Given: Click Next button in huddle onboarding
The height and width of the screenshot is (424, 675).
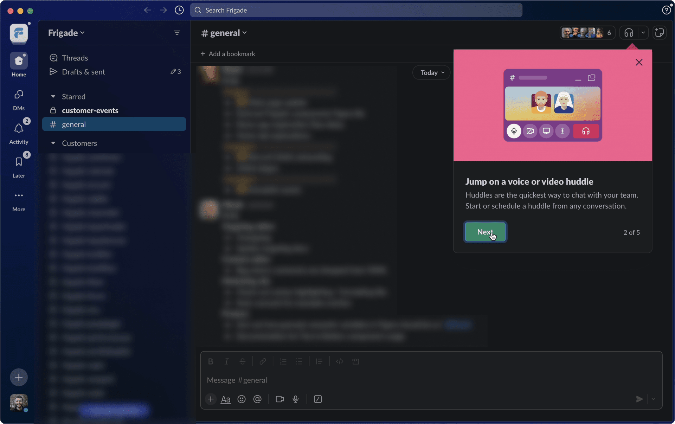Looking at the screenshot, I should [485, 232].
